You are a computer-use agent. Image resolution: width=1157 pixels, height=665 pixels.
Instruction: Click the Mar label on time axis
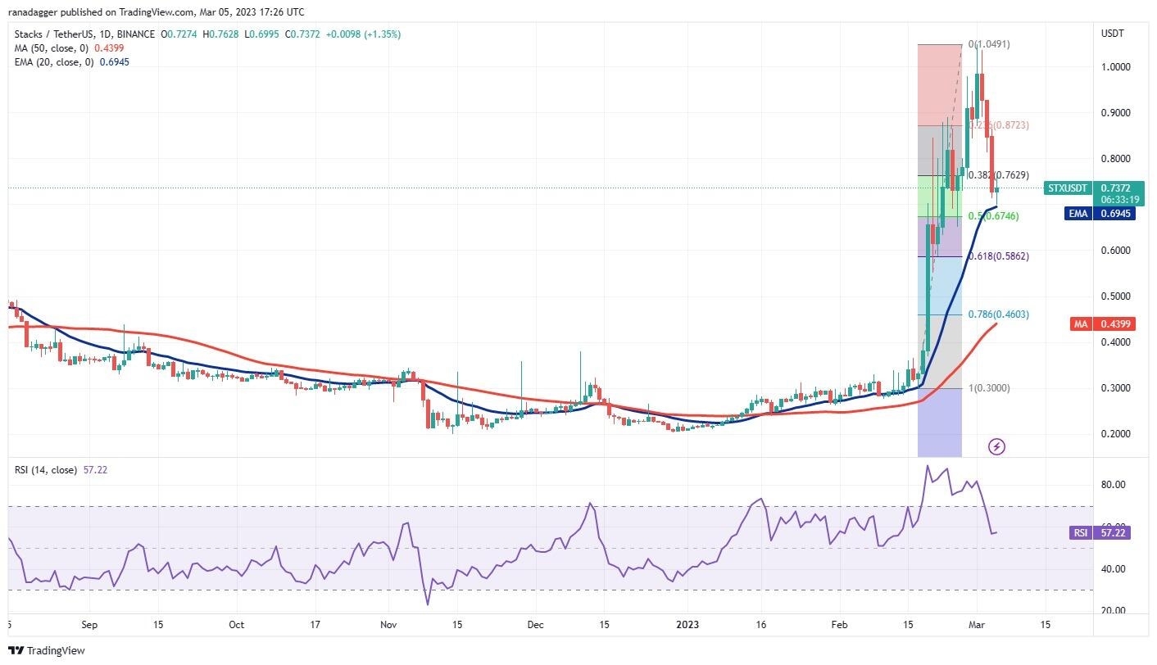point(975,625)
